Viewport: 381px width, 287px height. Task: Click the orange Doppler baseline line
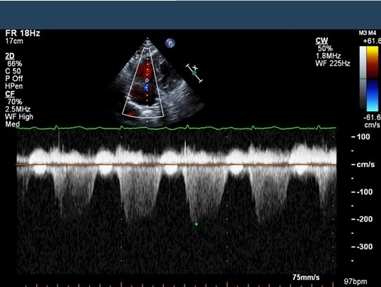pos(176,165)
